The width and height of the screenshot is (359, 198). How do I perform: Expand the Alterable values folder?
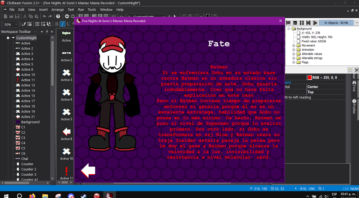[294, 54]
